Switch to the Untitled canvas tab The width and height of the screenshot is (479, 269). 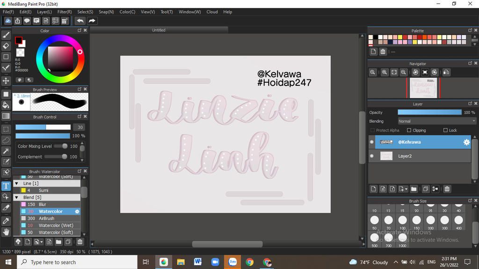tap(159, 30)
